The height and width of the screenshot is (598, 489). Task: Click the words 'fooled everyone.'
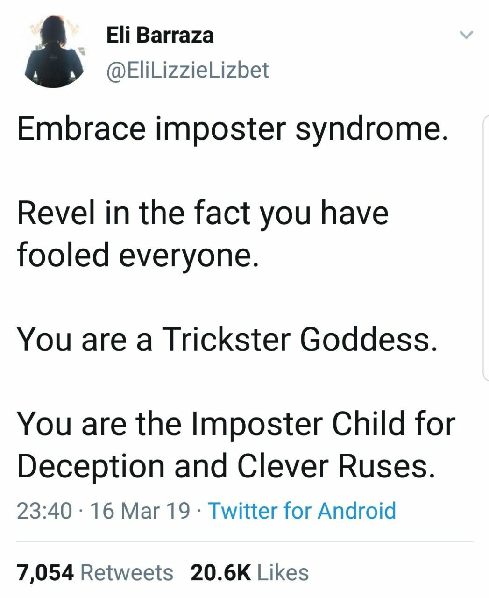(137, 256)
